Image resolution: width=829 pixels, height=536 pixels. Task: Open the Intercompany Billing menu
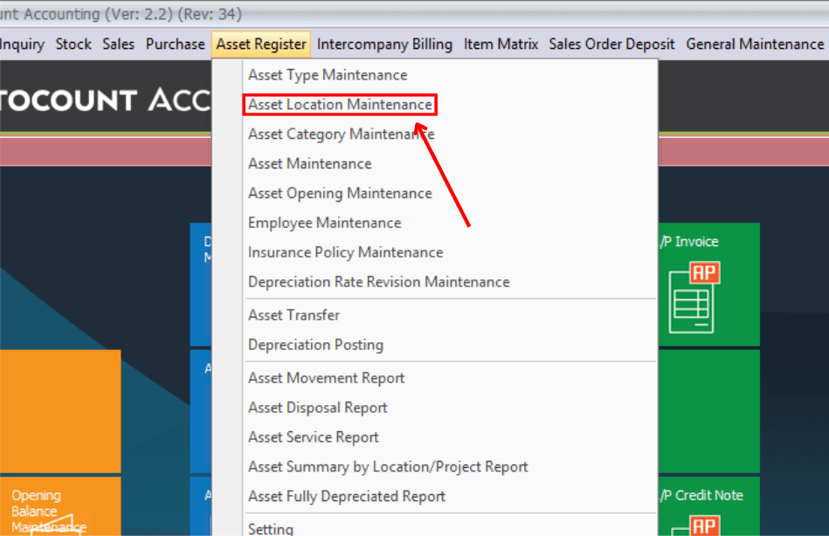384,44
